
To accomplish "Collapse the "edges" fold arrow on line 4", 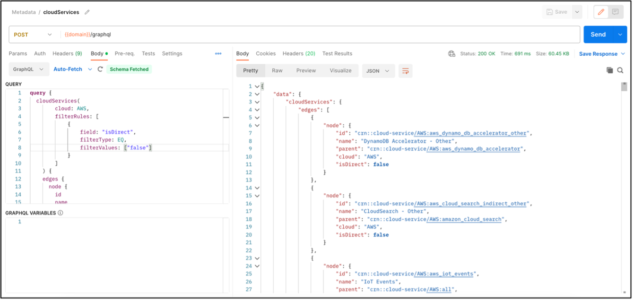I will pyautogui.click(x=257, y=110).
